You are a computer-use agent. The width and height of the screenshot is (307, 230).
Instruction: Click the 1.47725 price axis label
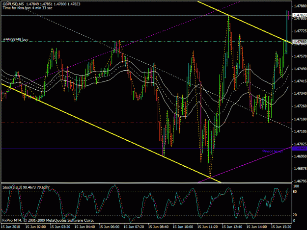(x=300, y=31)
